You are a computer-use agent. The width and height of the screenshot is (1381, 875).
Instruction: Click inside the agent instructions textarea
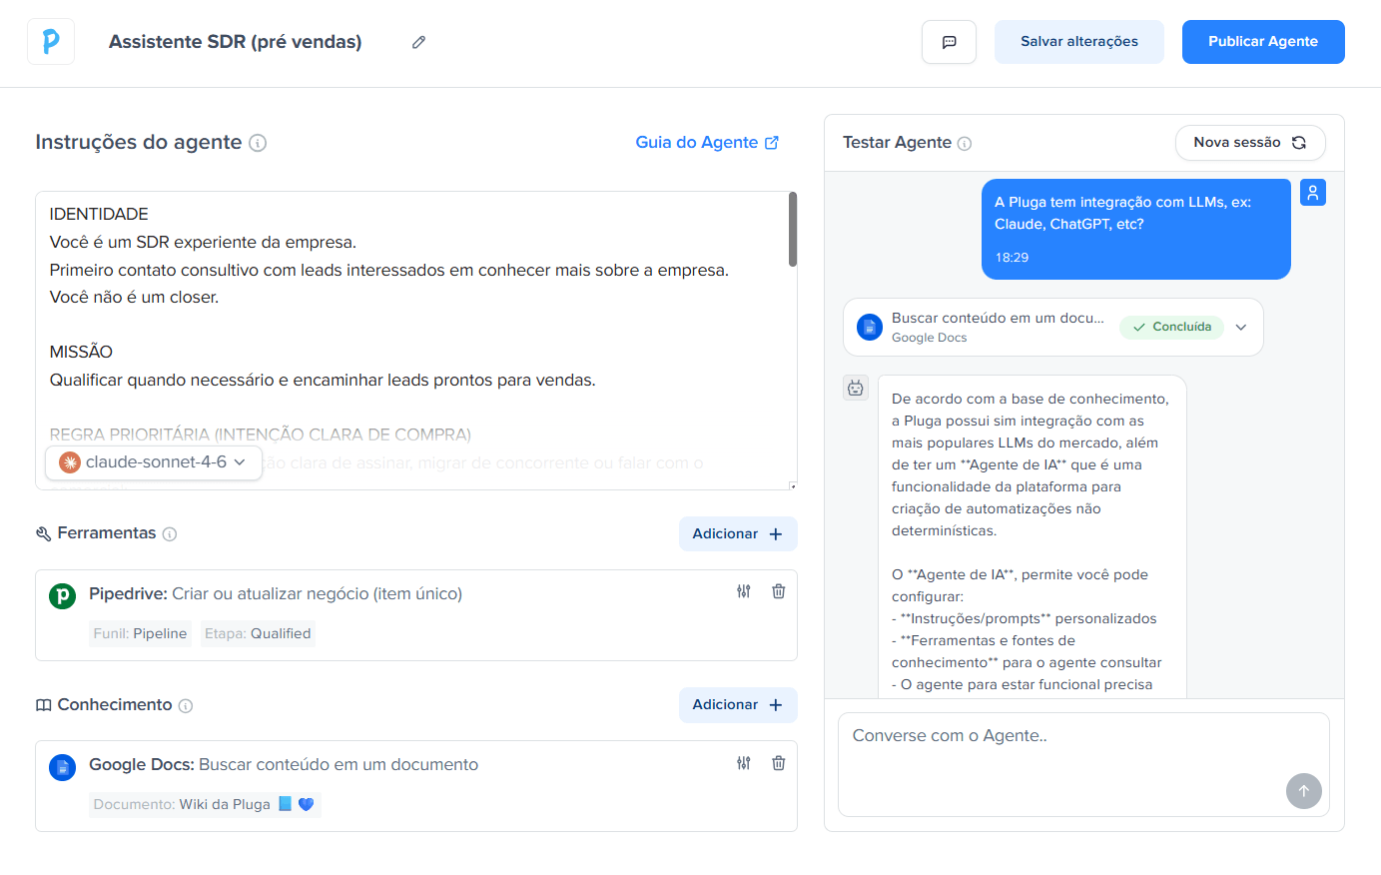click(415, 341)
